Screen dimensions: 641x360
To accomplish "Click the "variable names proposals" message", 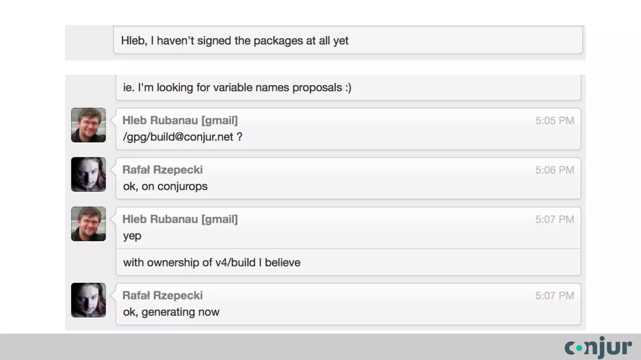I will pyautogui.click(x=237, y=87).
